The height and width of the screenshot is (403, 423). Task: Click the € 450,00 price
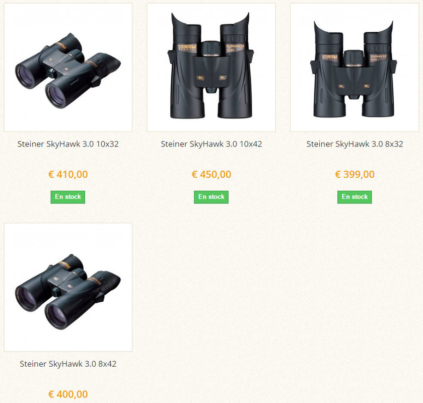tap(211, 174)
